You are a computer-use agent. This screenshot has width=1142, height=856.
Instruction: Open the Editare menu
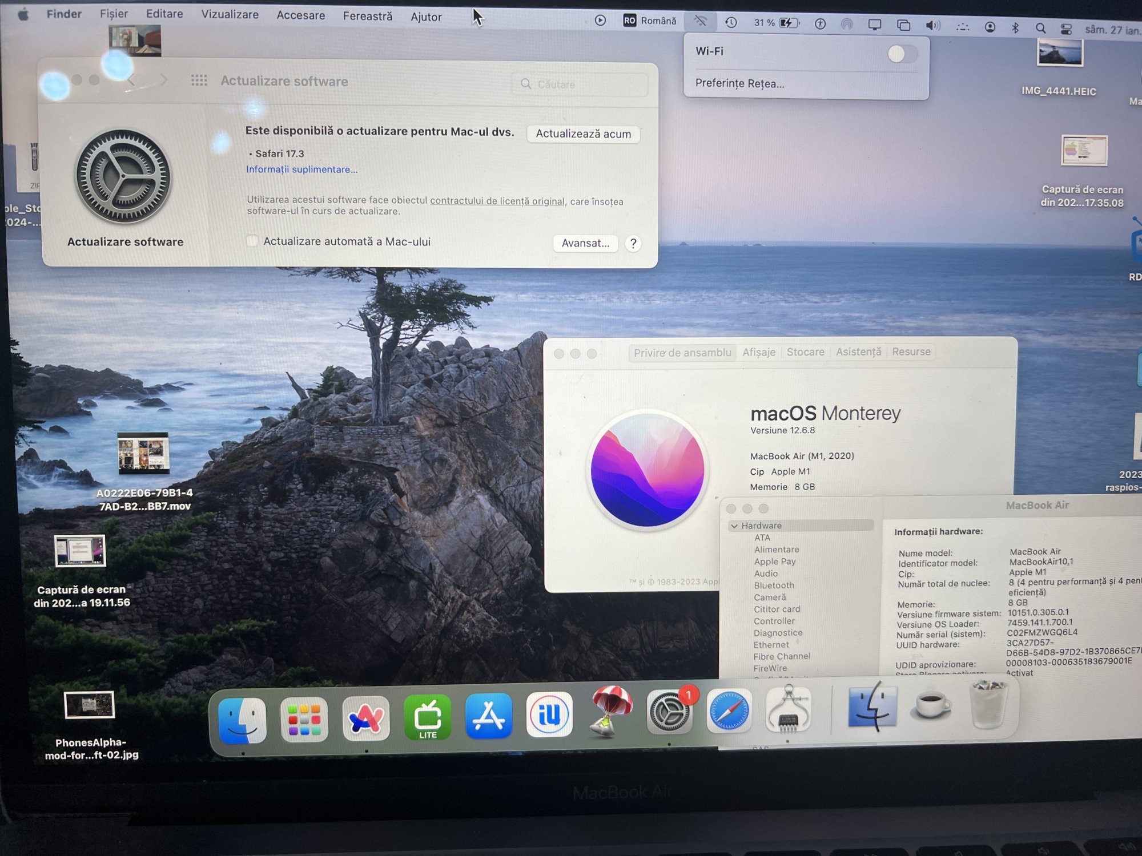click(164, 14)
